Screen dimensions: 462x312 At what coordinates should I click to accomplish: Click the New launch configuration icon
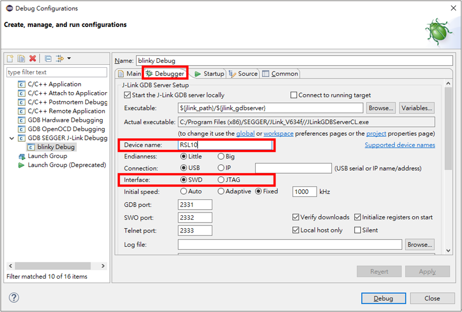(x=10, y=59)
